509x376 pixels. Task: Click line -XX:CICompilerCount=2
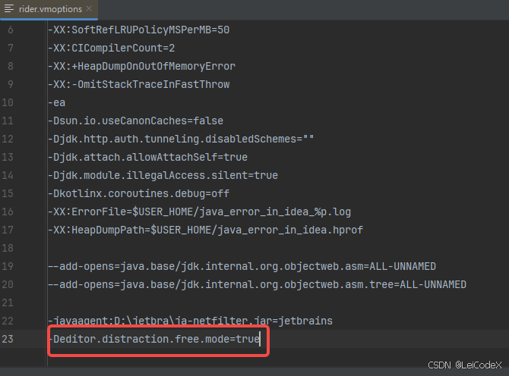click(x=112, y=48)
